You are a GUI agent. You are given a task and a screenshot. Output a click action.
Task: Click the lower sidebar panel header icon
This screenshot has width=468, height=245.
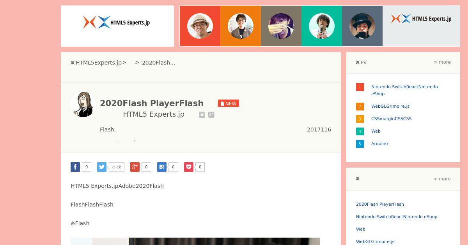(x=358, y=179)
